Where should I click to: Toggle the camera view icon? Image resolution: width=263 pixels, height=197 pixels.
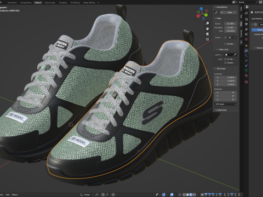coord(207,34)
